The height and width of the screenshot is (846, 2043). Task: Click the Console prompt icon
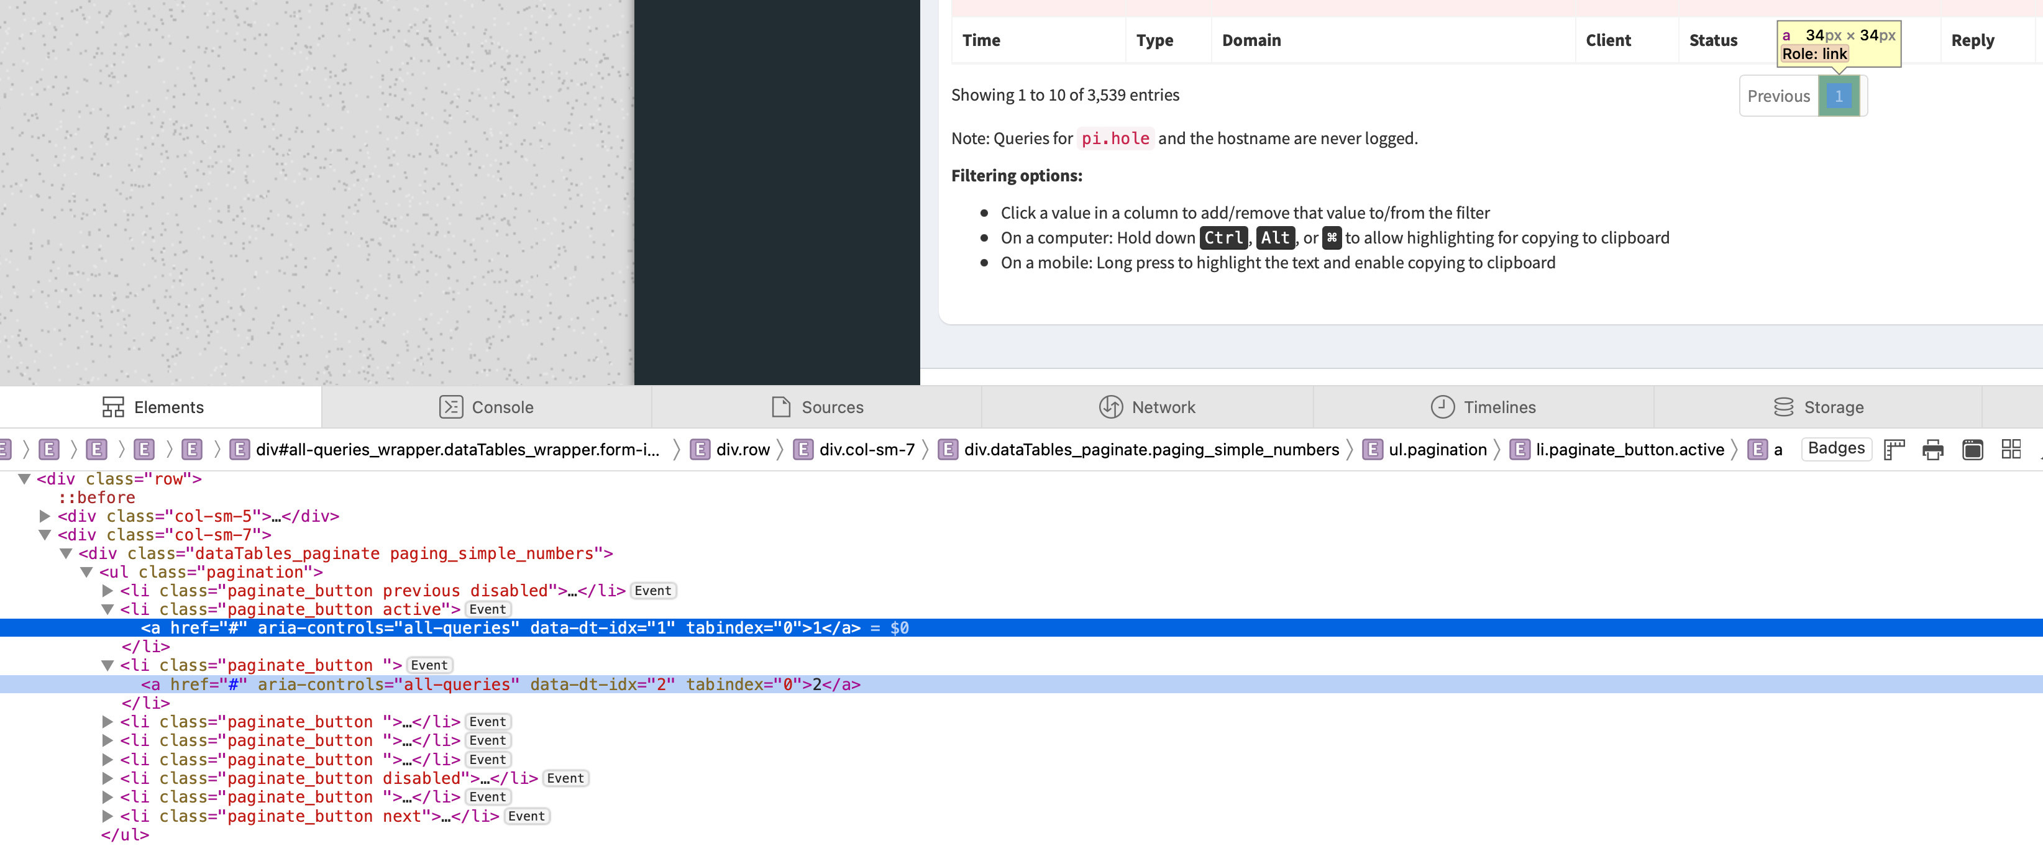(451, 407)
